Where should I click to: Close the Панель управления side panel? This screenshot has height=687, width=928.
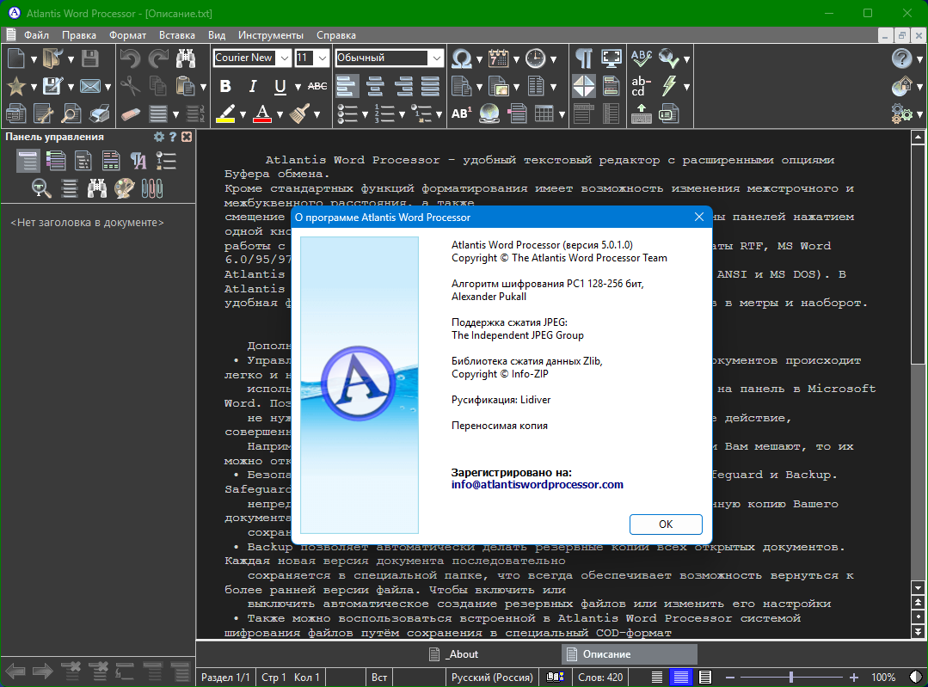[187, 137]
